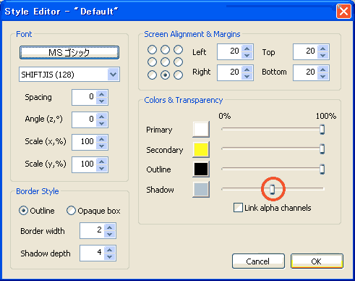Select middle-left screen alignment radio
Screen dimensions: 355x281
(152, 62)
